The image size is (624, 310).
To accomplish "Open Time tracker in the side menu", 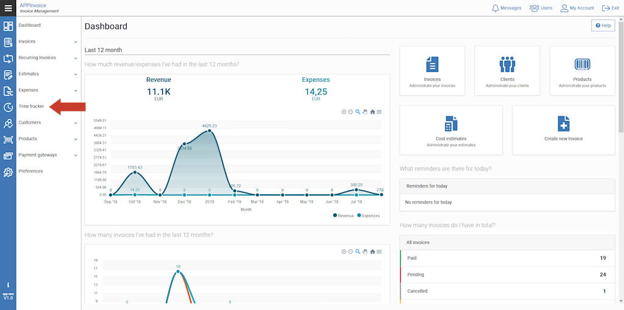I will pos(31,106).
